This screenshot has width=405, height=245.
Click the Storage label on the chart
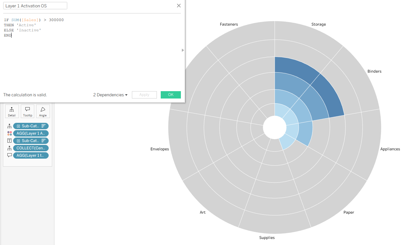click(319, 24)
